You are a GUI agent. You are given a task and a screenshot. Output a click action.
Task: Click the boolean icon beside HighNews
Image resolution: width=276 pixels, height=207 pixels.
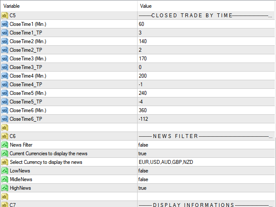click(5, 188)
